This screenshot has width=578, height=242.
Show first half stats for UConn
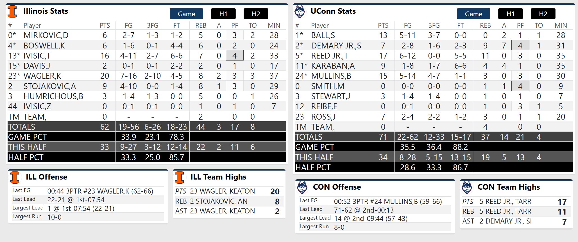point(510,14)
